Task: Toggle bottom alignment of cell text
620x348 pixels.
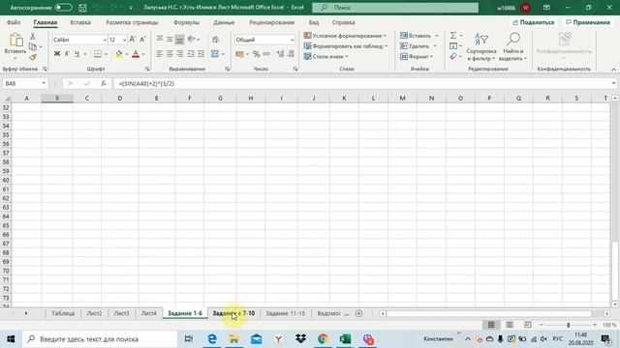Action: pyautogui.click(x=179, y=39)
